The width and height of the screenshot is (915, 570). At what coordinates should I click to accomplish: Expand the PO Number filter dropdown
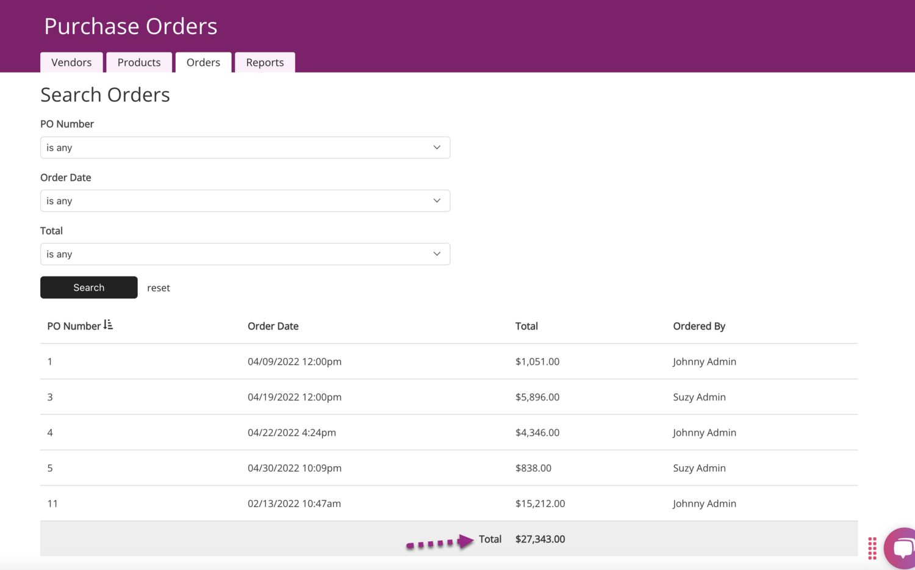[x=245, y=148]
